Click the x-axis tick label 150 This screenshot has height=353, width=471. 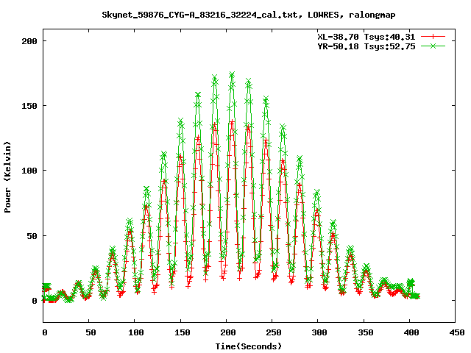coord(182,332)
